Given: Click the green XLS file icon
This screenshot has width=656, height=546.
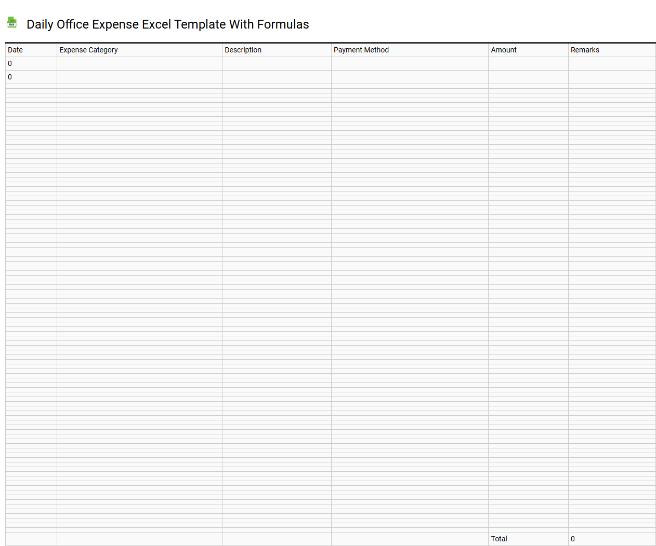Looking at the screenshot, I should click(x=11, y=23).
